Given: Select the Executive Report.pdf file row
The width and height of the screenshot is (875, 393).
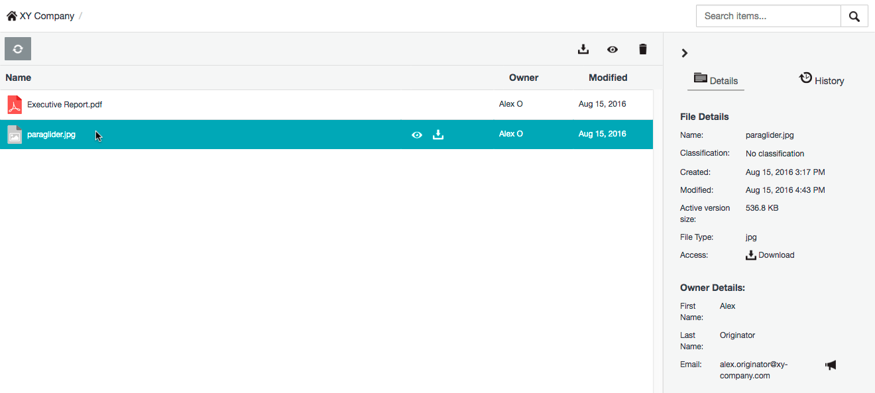Looking at the screenshot, I should click(199, 105).
